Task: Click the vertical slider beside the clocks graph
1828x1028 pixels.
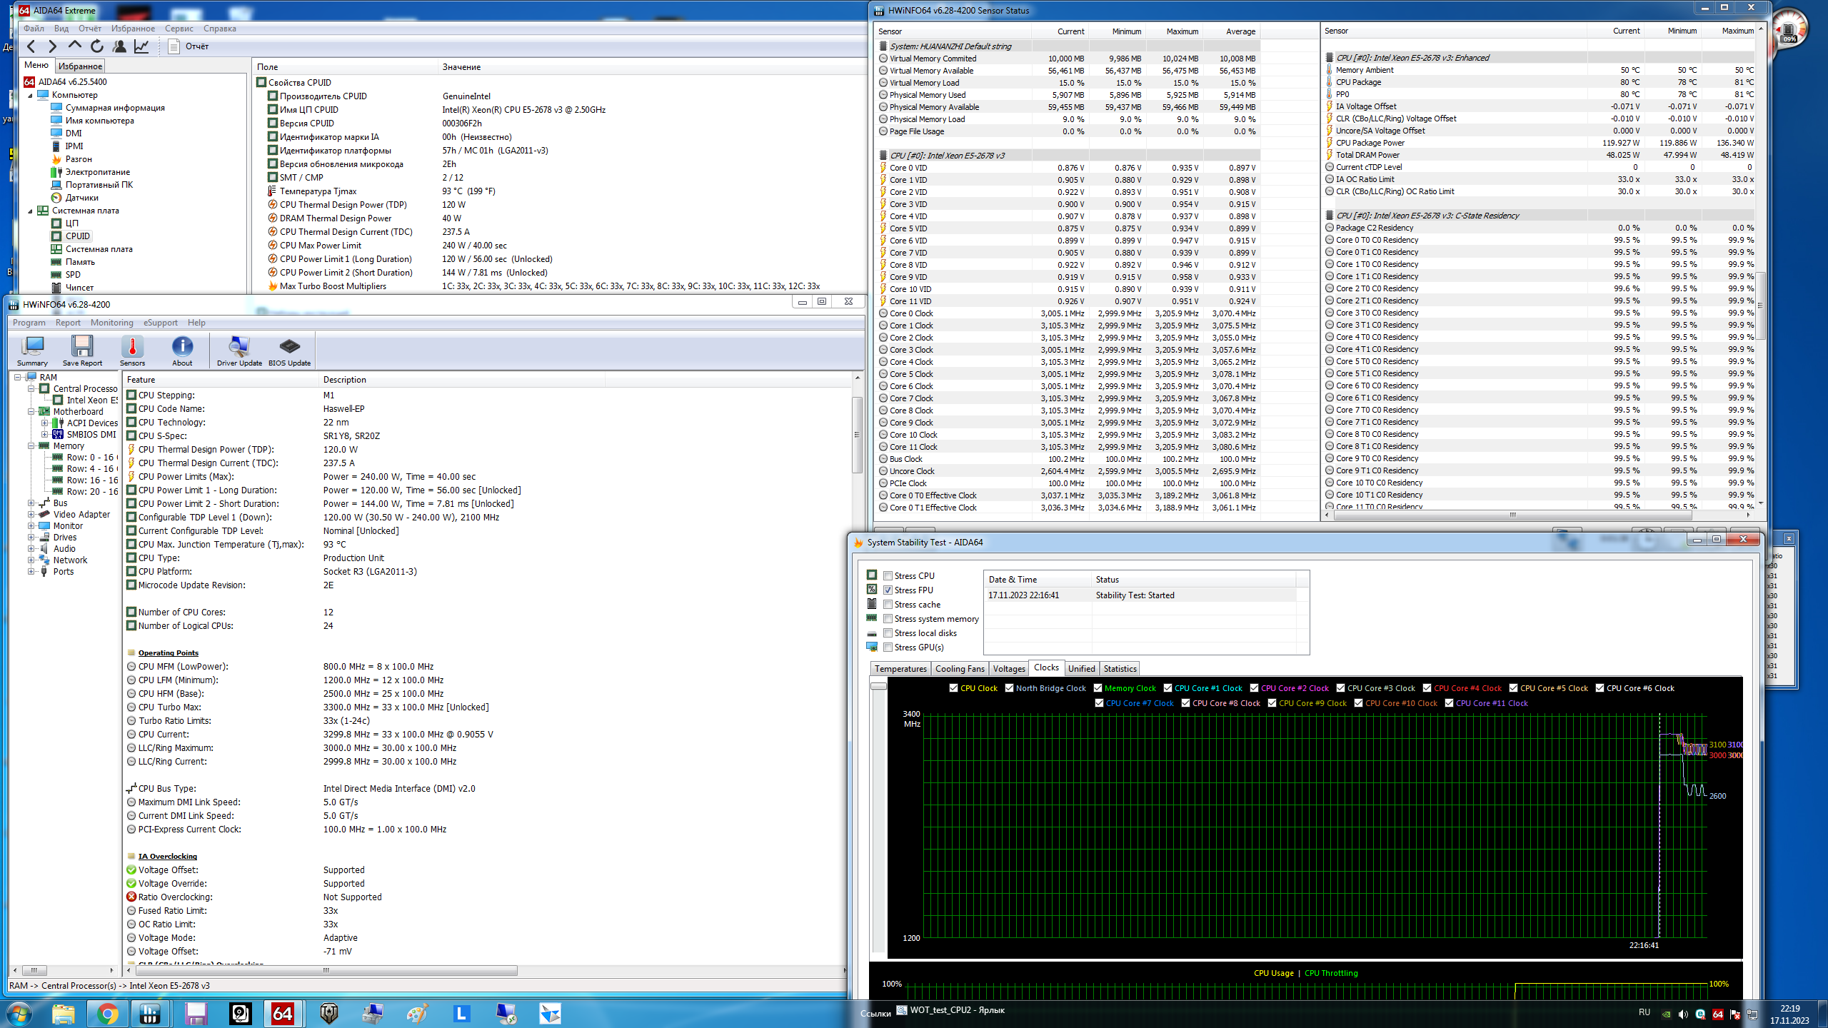Action: (x=878, y=687)
